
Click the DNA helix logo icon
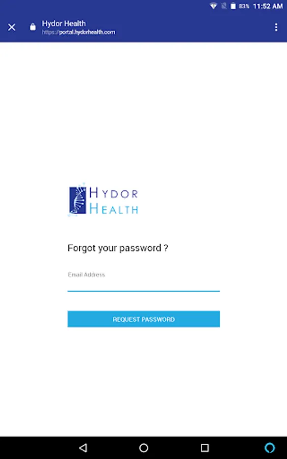77,199
